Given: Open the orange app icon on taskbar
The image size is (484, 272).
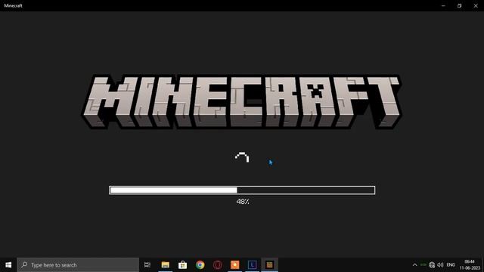Looking at the screenshot, I should [235, 265].
